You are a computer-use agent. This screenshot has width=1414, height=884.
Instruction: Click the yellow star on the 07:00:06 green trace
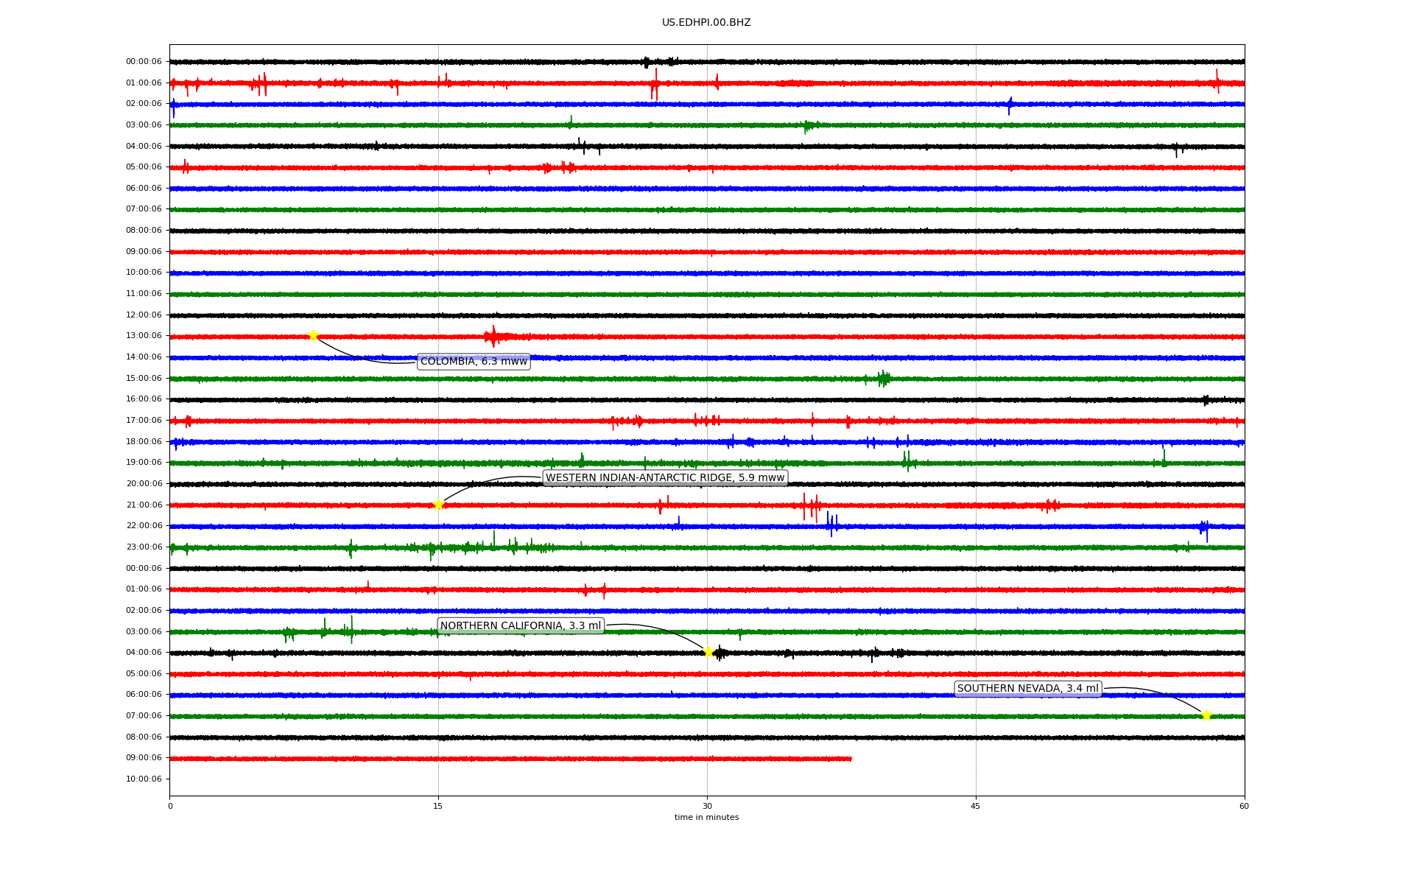click(x=1206, y=715)
